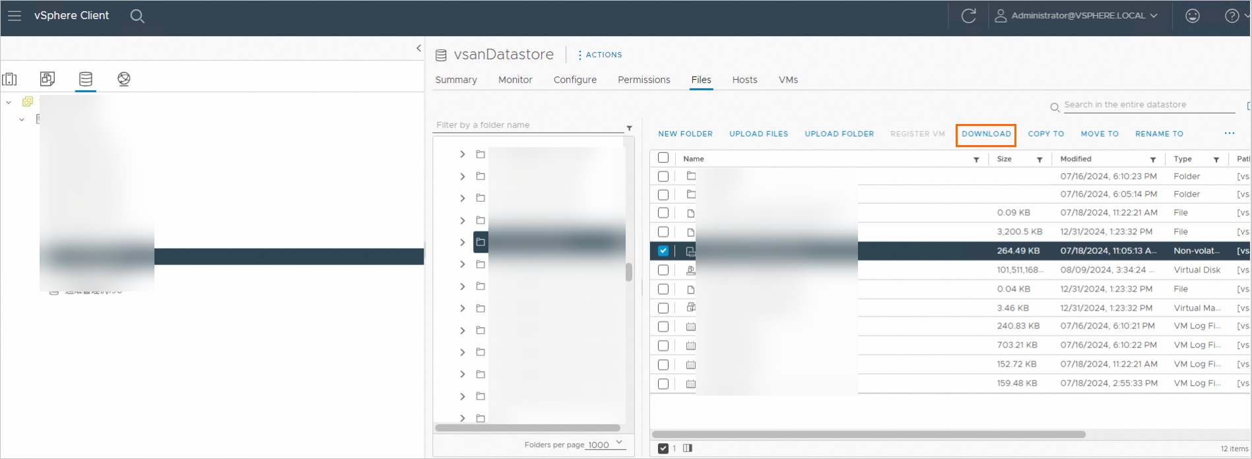
Task: Open the Type column filter
Action: pos(1216,160)
